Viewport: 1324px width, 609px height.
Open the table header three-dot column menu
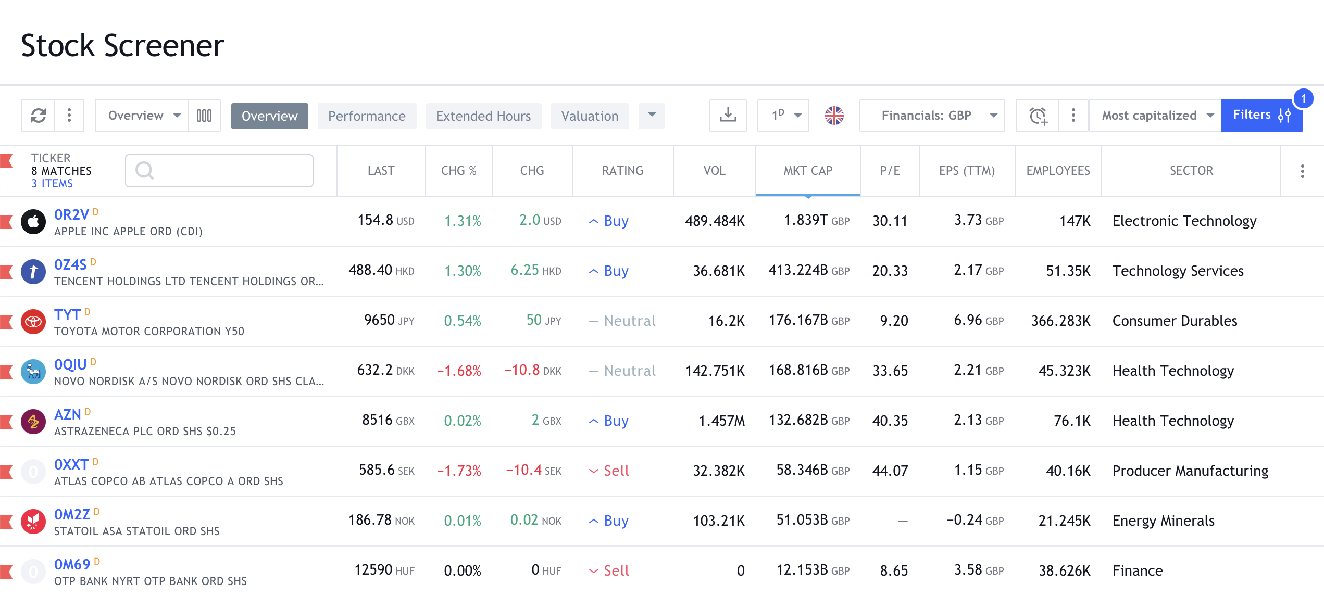(1302, 171)
